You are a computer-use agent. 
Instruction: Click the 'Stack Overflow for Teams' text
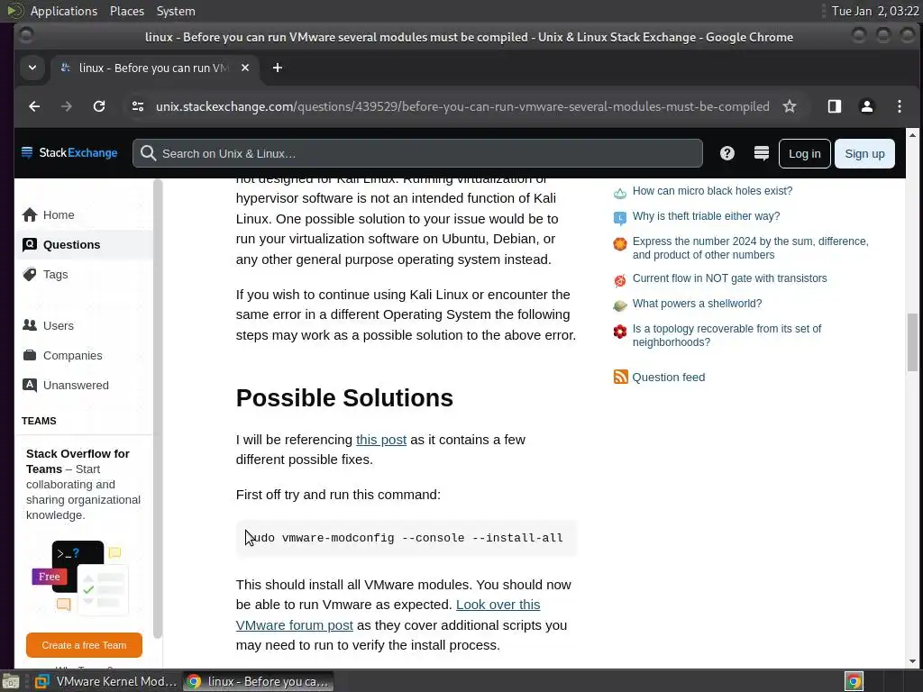pyautogui.click(x=78, y=461)
